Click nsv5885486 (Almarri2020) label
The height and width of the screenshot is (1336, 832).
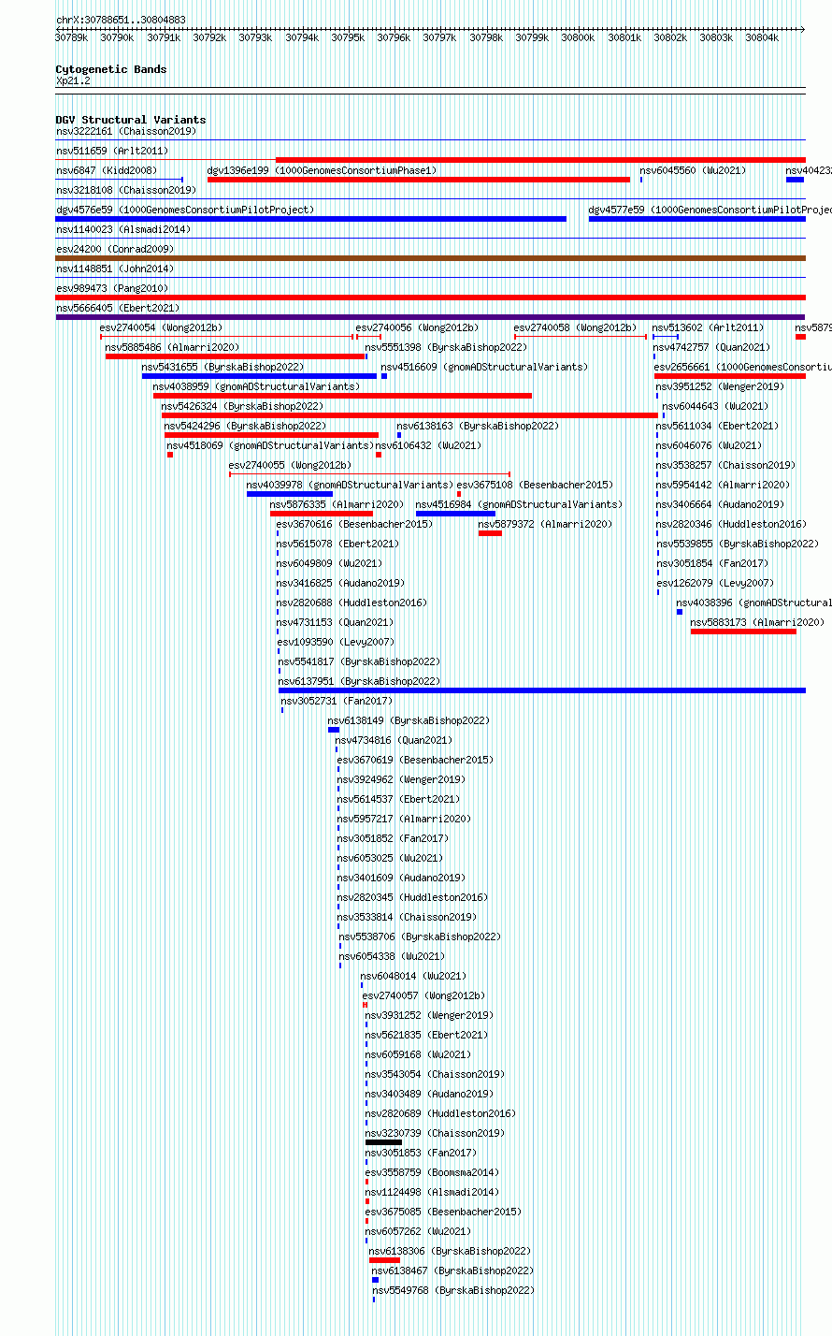(172, 348)
